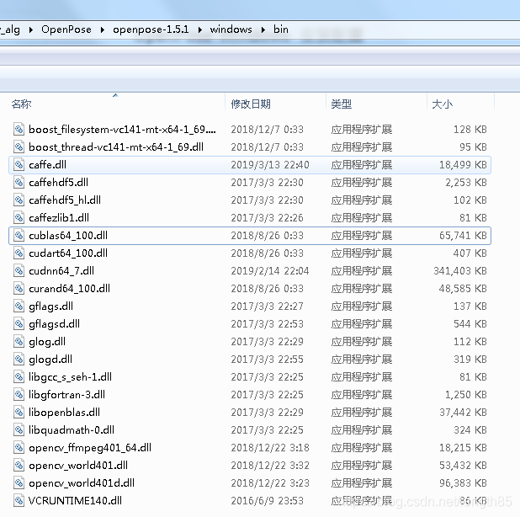Sort by the 名称 column header

[22, 104]
